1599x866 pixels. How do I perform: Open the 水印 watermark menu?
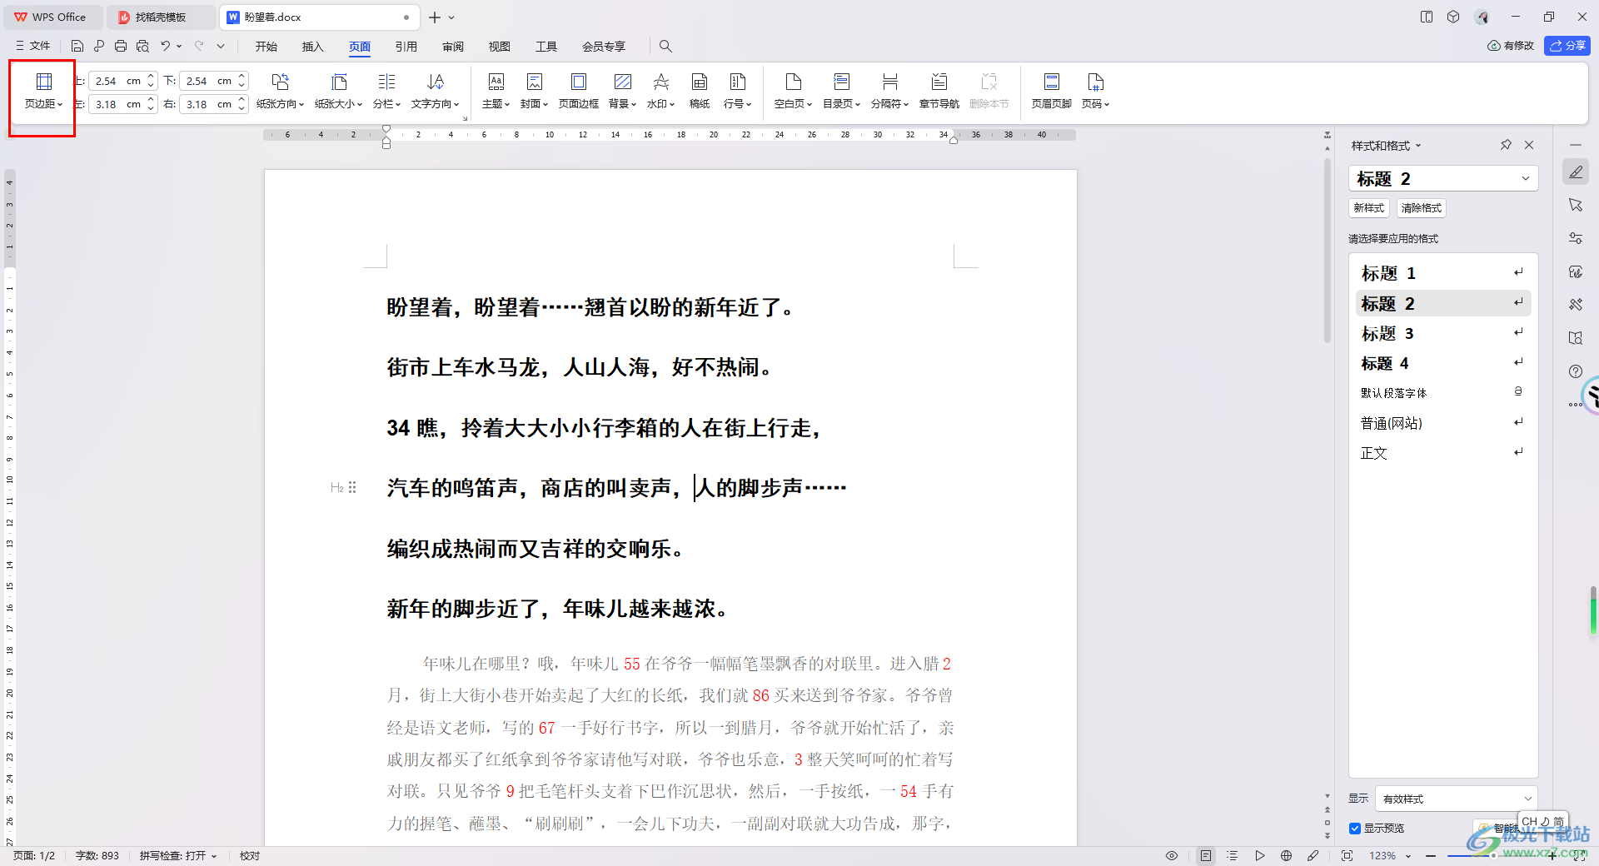click(x=660, y=92)
